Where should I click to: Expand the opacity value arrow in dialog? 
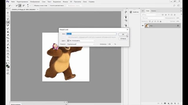[113, 44]
